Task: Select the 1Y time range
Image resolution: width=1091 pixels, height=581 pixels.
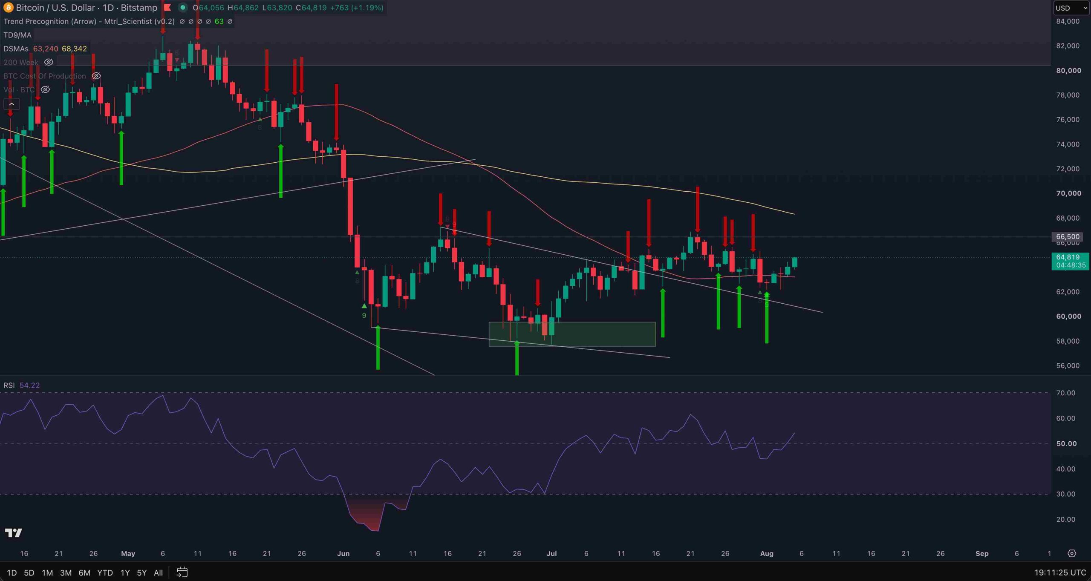Action: coord(125,572)
